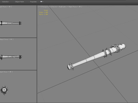This screenshot has width=138, height=103.
Task: Select the spiked bat model in the Perspective viewport
Action: [96, 57]
